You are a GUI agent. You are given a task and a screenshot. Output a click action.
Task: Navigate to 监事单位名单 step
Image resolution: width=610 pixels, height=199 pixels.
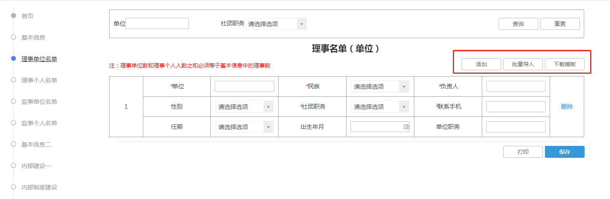click(39, 101)
